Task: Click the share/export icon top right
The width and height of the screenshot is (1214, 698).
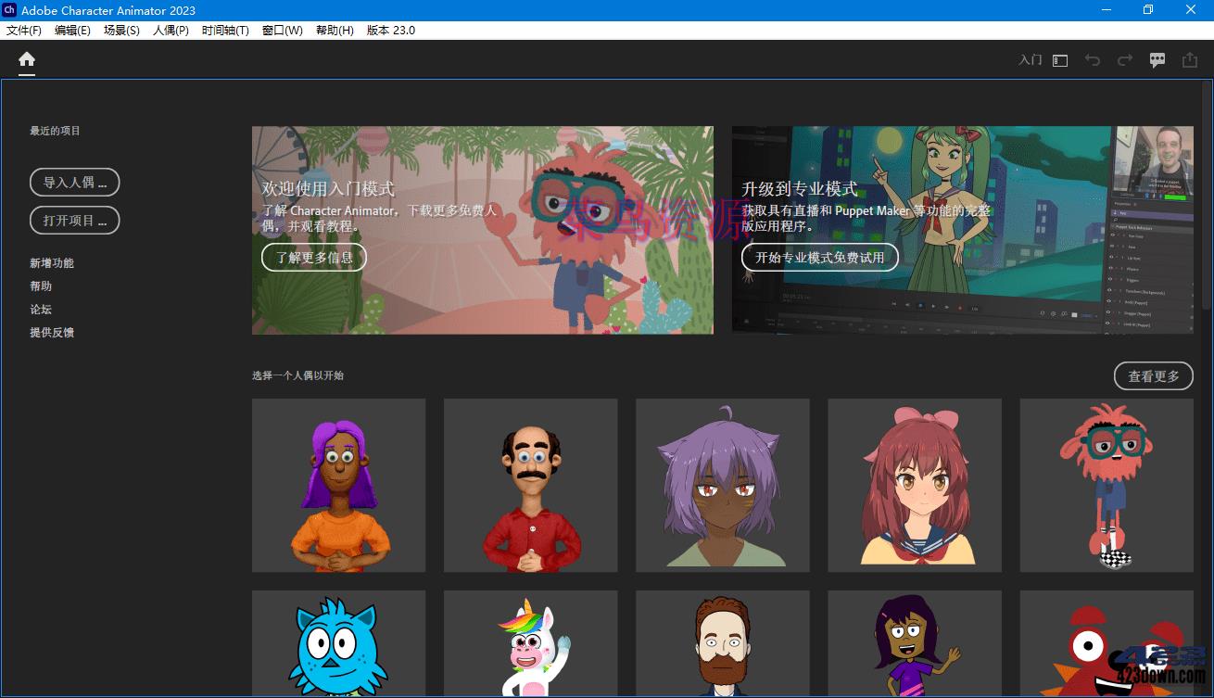Action: (x=1189, y=59)
